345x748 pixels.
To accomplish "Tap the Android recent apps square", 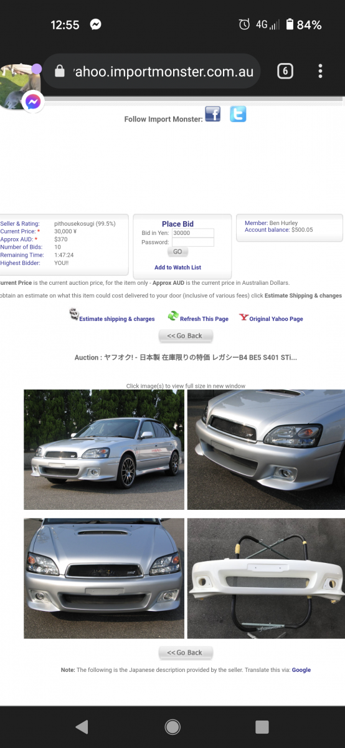I will [262, 727].
